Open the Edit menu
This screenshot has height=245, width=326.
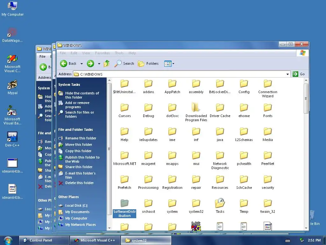tap(74, 53)
